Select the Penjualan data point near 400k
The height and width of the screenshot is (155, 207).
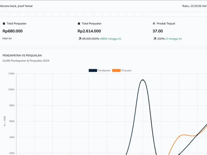click(x=179, y=136)
